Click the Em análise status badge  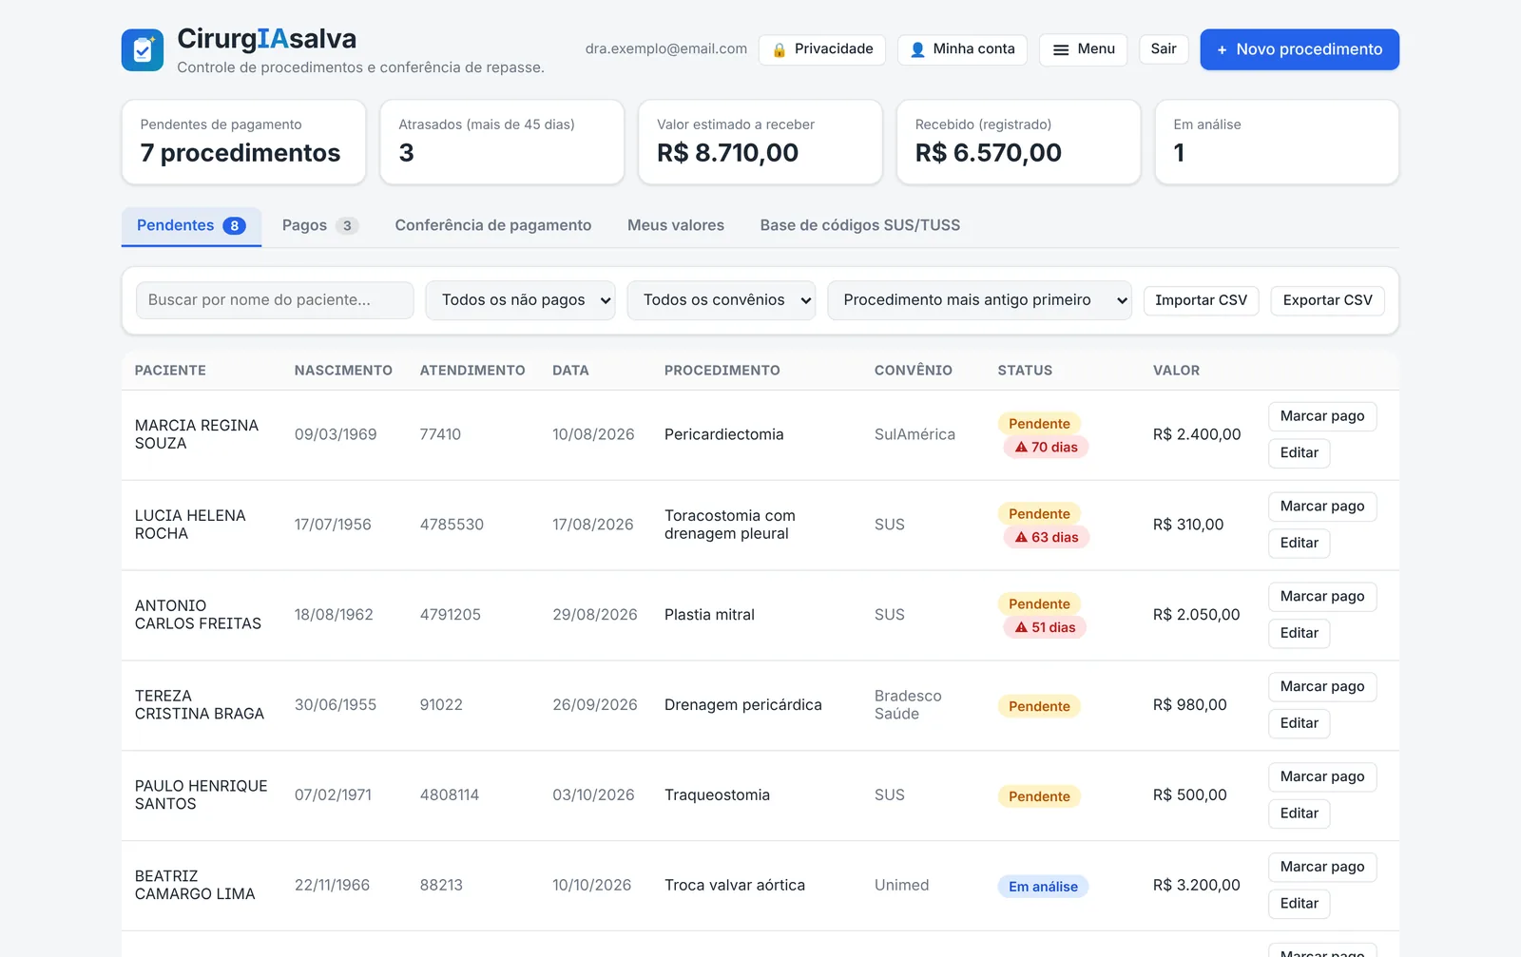click(1043, 887)
